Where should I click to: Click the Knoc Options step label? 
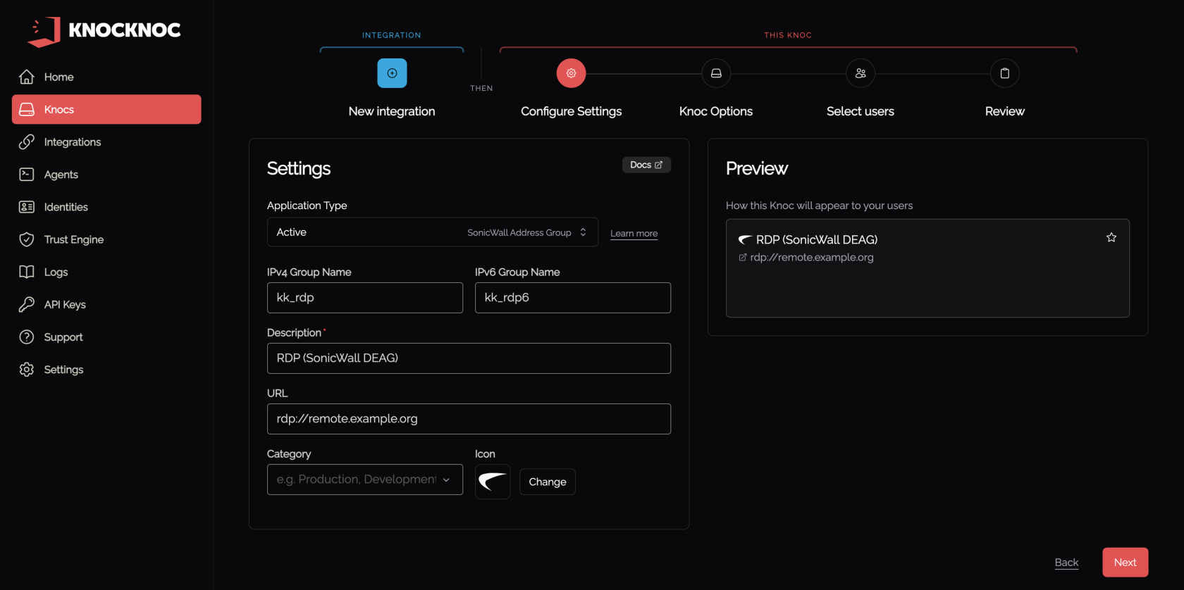[x=716, y=111]
